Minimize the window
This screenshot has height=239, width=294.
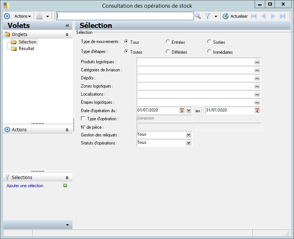coord(260,4)
